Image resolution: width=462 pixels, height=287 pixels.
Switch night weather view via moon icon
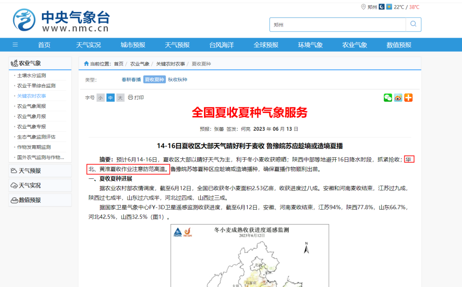382,7
